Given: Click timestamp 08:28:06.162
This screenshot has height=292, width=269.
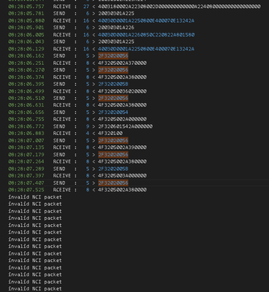Looking at the screenshot, I should [26, 55].
